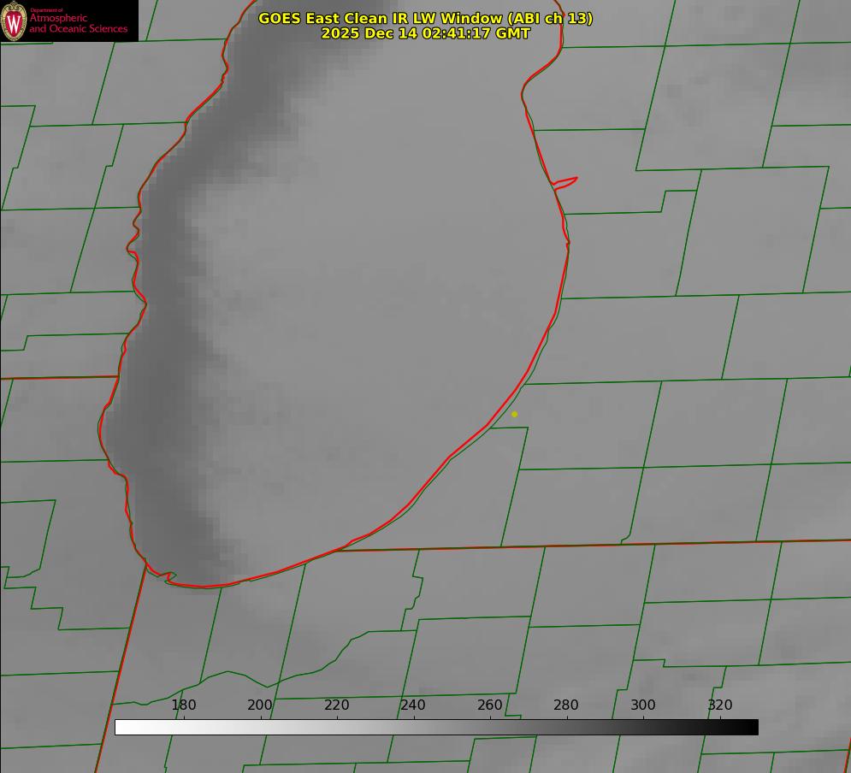Click the 300 label on the colorbar
Image resolution: width=851 pixels, height=773 pixels.
click(643, 705)
